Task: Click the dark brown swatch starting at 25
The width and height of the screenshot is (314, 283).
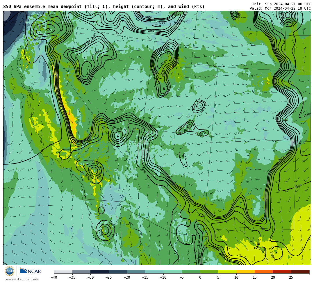Action: click(300, 272)
